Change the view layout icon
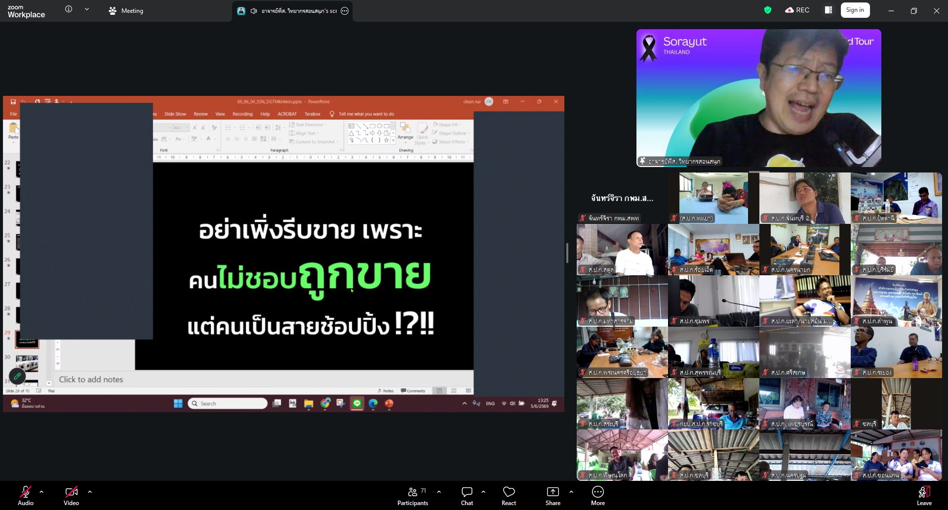Image resolution: width=948 pixels, height=510 pixels. coord(829,10)
